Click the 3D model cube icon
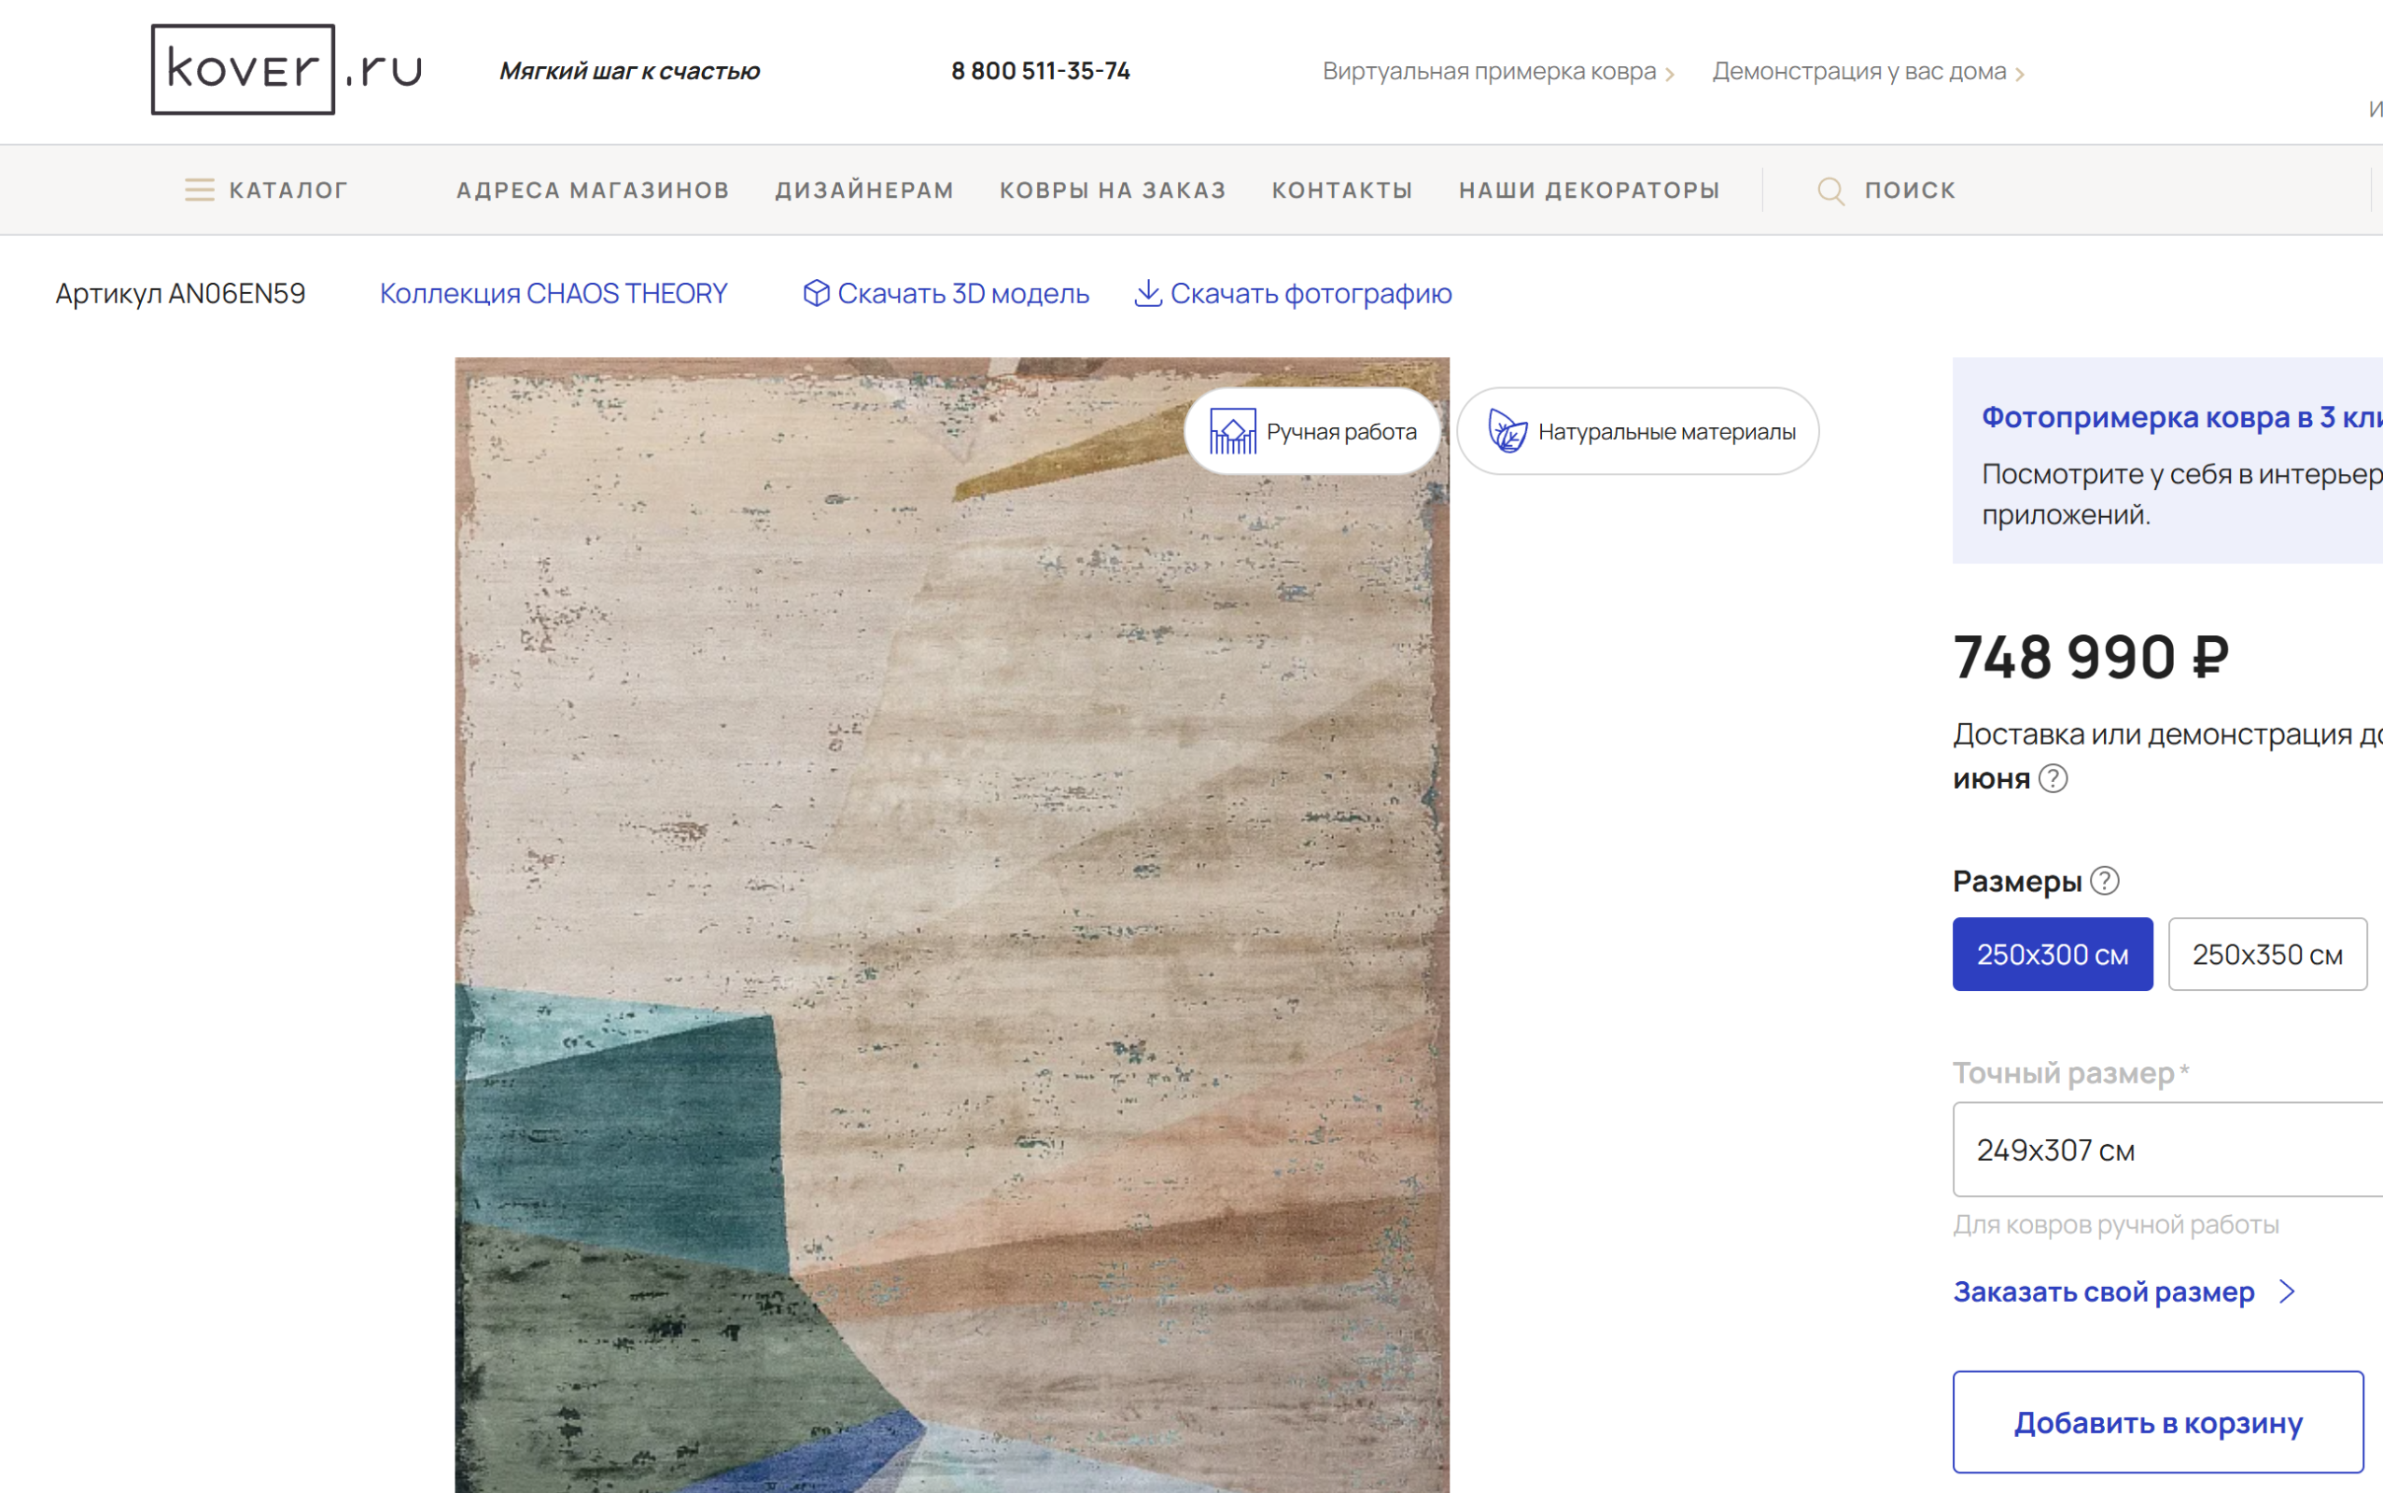The image size is (2383, 1493). tap(816, 293)
